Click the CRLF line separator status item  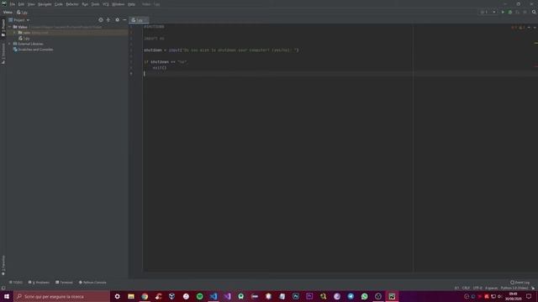click(x=466, y=288)
